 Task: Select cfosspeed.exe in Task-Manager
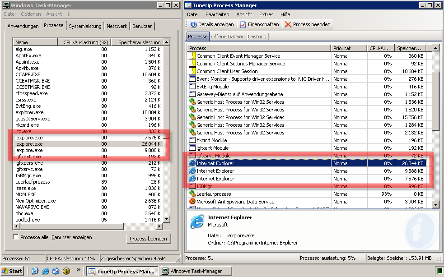[x=88, y=93]
